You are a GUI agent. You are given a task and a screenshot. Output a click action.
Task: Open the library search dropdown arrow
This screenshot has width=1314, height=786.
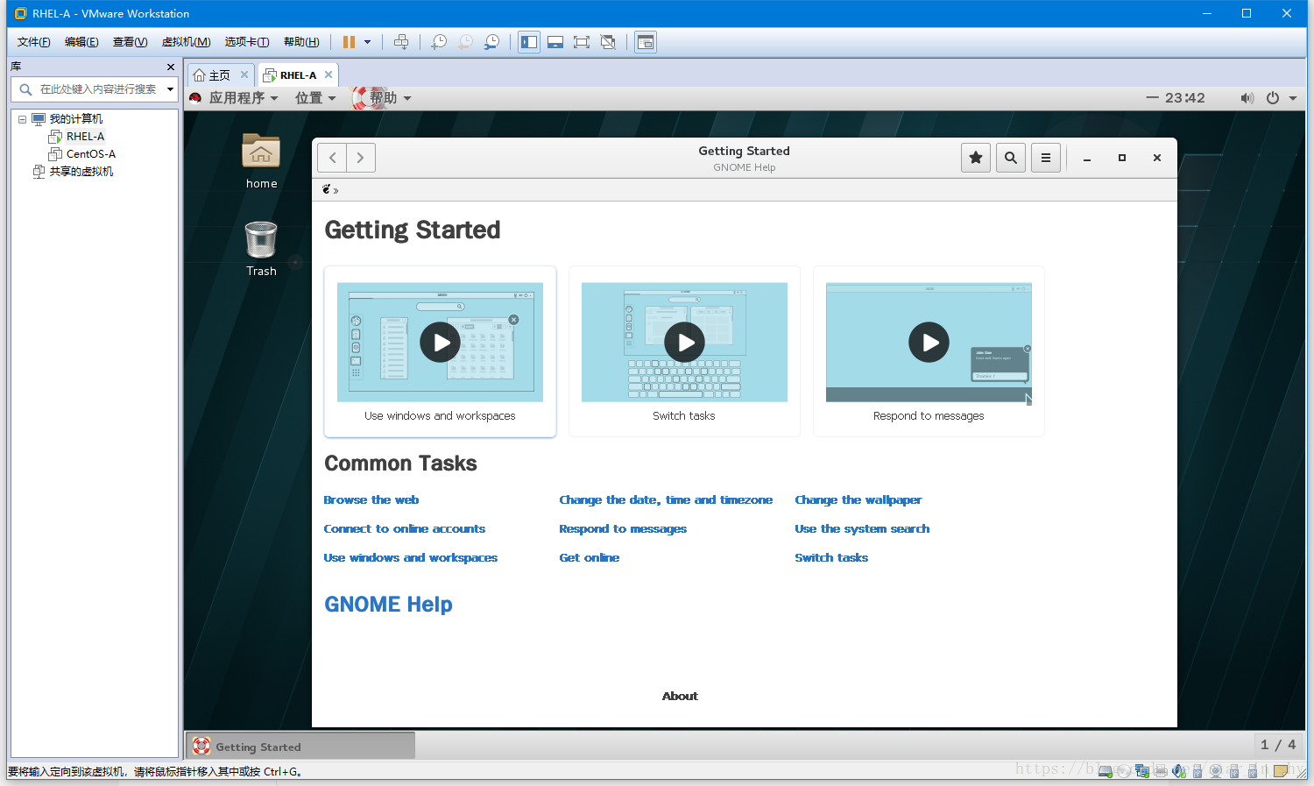170,89
